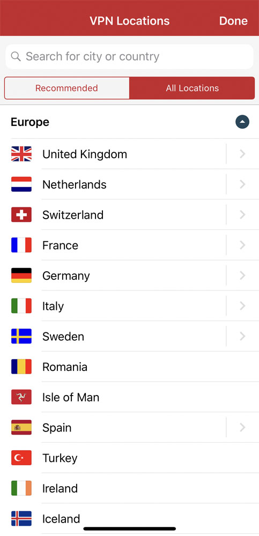Show France locations with chevron
259x536 pixels.
[x=242, y=245]
